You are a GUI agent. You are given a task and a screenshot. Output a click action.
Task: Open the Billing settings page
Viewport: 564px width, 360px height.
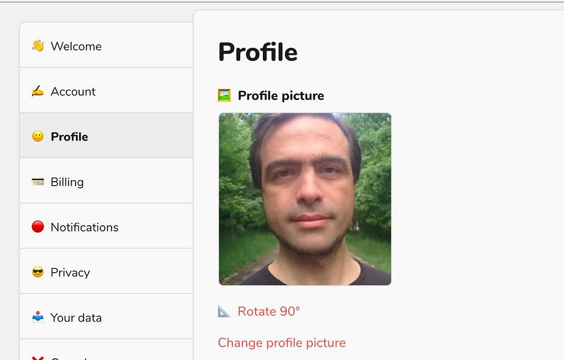pos(67,182)
